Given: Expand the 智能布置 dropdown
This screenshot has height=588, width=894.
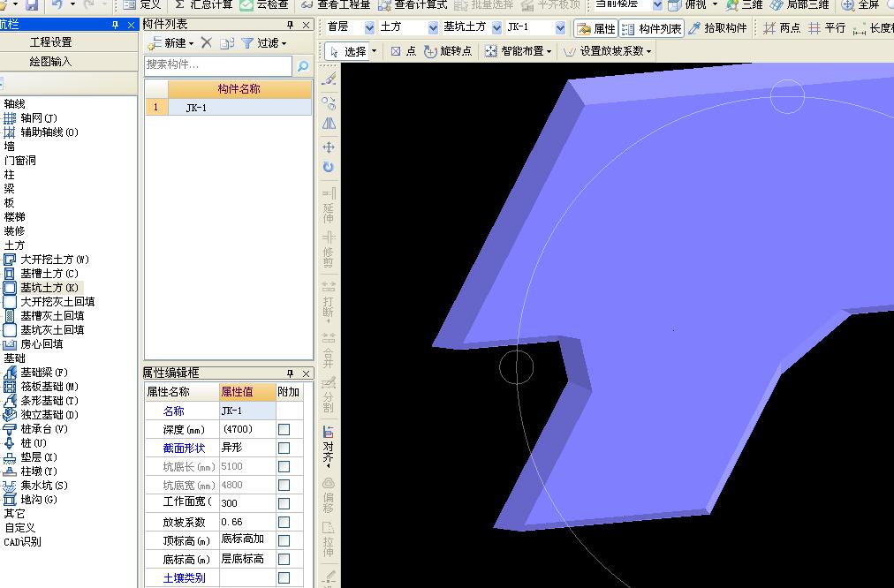Looking at the screenshot, I should (x=549, y=51).
